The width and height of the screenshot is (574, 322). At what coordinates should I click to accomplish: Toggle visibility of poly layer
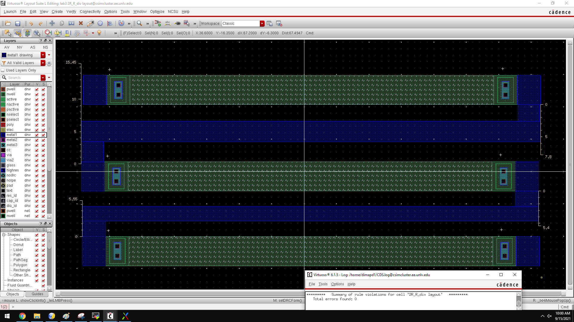[37, 125]
